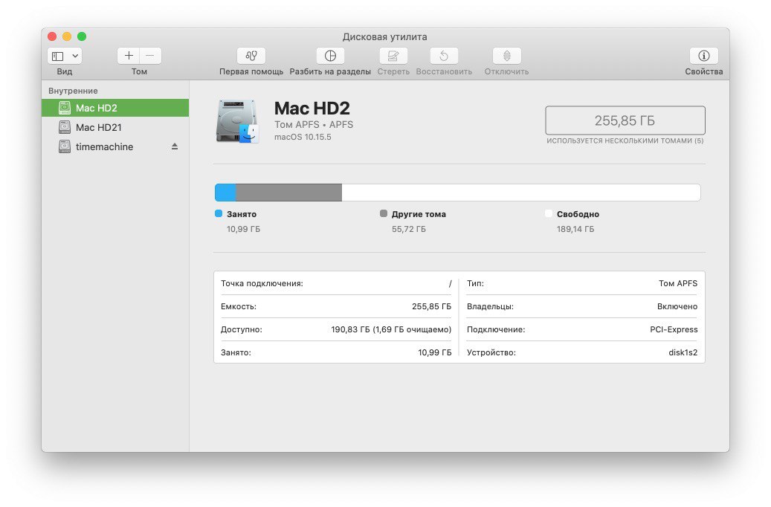Viewport: 771px width, 507px height.
Task: Click the Вид toolbar label
Action: 65,71
